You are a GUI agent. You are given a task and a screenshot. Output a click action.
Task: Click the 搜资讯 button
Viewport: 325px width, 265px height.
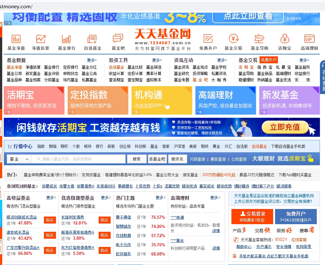pos(177,159)
